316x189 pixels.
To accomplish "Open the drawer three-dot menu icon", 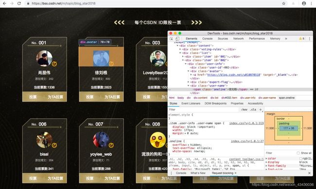I will click(171, 173).
